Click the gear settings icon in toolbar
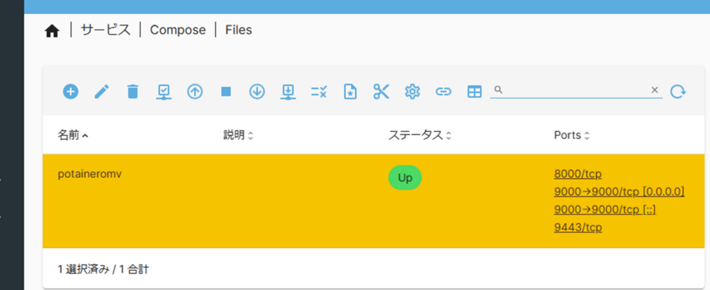The width and height of the screenshot is (710, 290). point(413,91)
